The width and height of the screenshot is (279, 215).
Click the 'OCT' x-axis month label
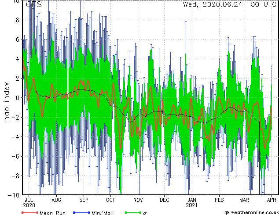pyautogui.click(x=110, y=200)
